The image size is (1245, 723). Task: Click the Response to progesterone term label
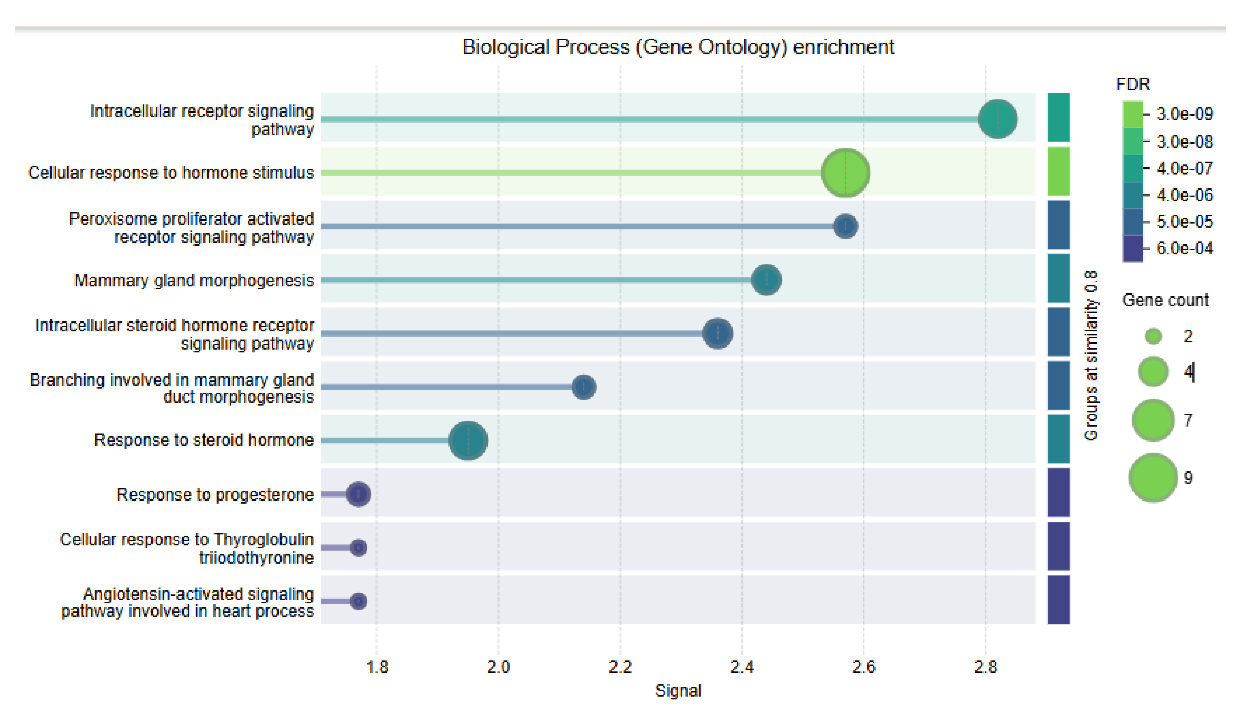[x=215, y=494]
